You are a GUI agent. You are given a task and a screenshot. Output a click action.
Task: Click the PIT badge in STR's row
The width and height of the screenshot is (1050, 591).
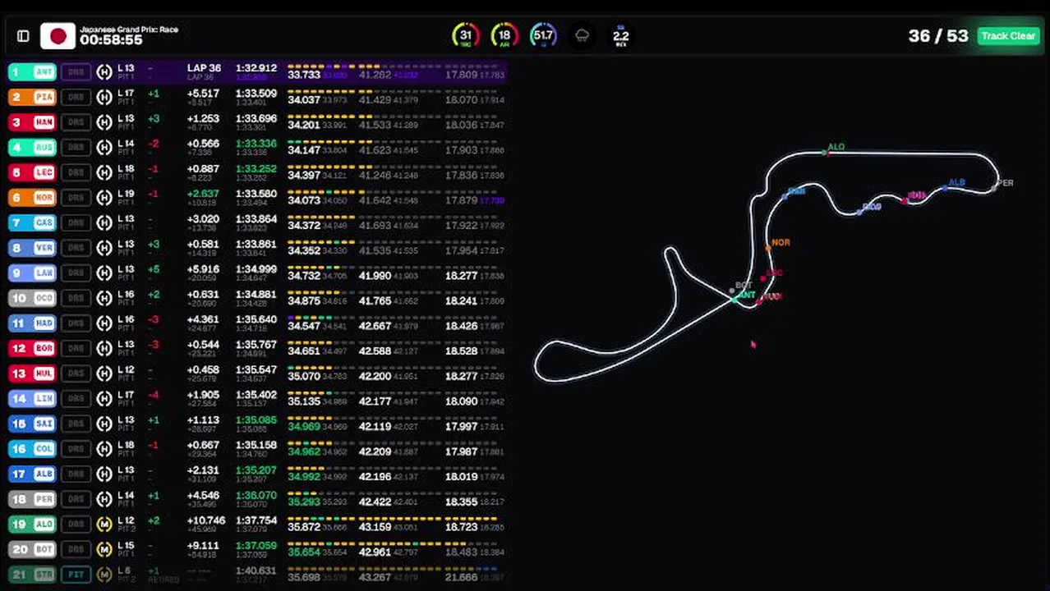pos(76,575)
